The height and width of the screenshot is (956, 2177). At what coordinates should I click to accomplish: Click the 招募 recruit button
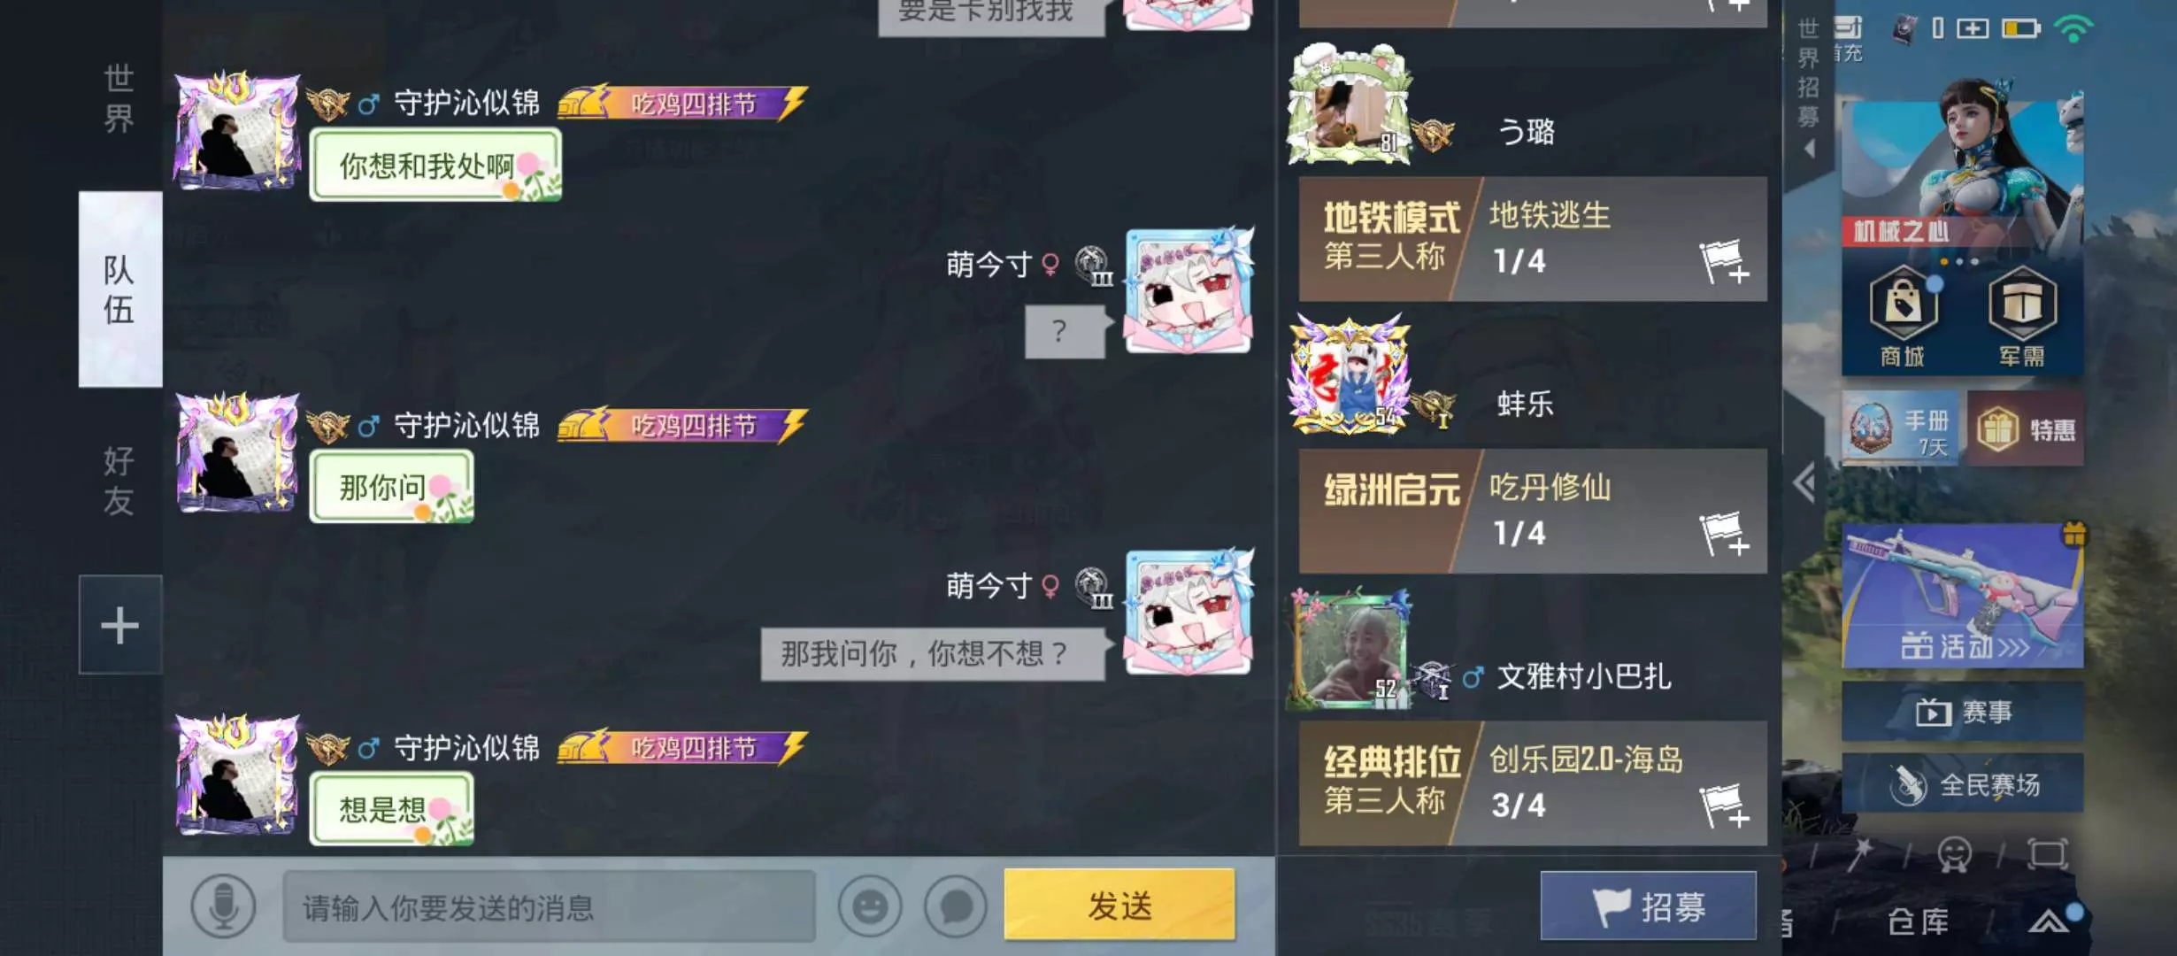(1648, 906)
